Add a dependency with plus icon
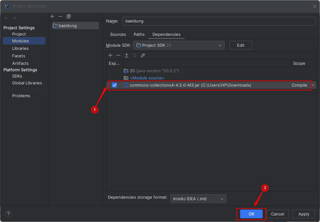 tap(110, 55)
